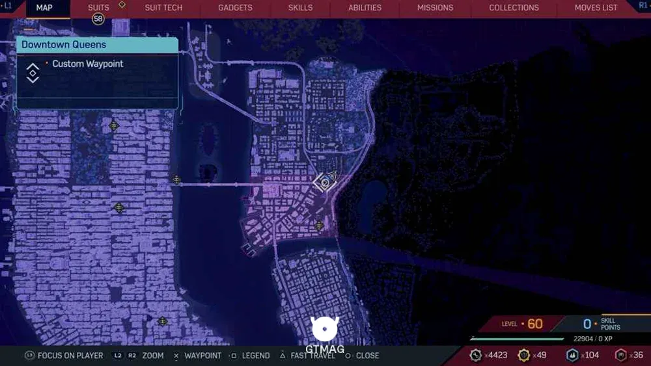Click the Downtown Queens district header
This screenshot has height=366, width=651.
(x=98, y=45)
